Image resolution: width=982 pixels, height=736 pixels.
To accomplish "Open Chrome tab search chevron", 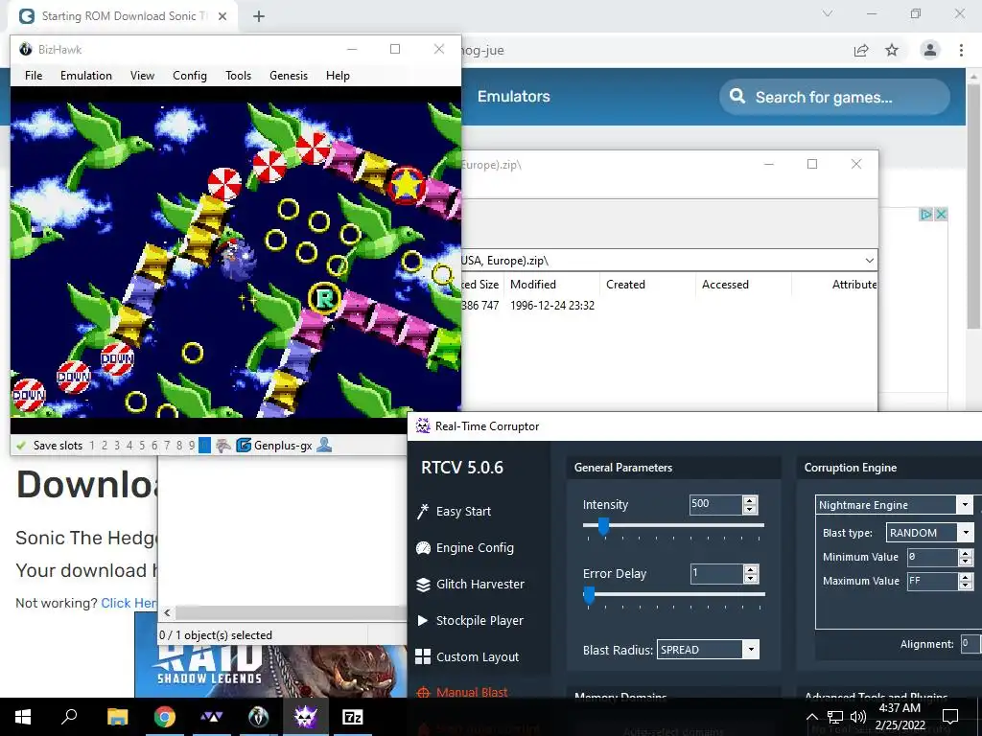I will [828, 13].
